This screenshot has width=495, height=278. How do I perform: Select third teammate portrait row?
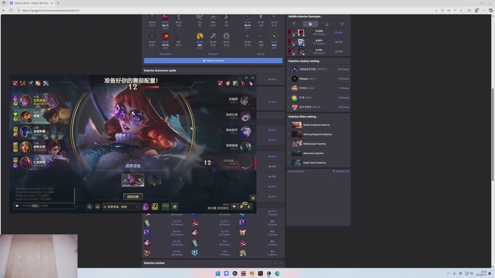pyautogui.click(x=41, y=132)
